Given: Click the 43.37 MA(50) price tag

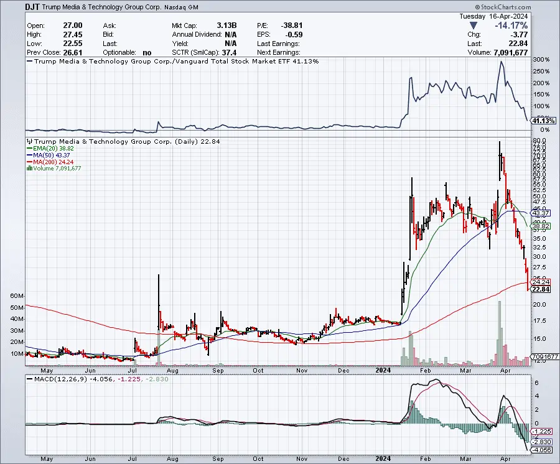Looking at the screenshot, I should tap(538, 213).
